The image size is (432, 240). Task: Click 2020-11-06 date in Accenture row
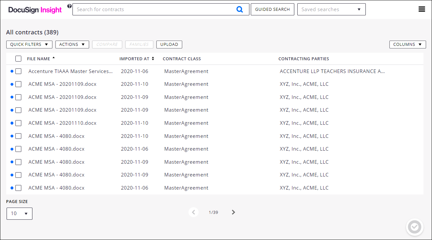pyautogui.click(x=134, y=71)
